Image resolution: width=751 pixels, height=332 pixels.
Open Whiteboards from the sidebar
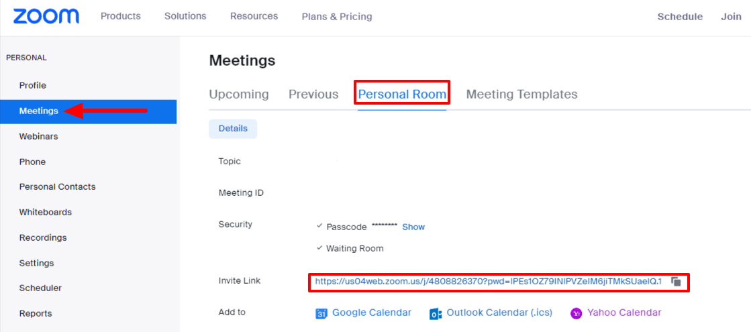[45, 212]
